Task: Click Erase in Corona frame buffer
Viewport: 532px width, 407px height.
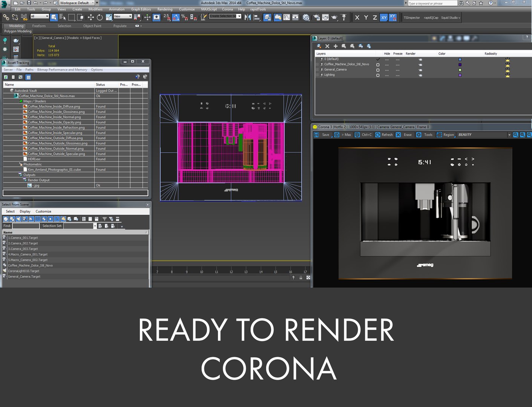Action: coord(404,135)
